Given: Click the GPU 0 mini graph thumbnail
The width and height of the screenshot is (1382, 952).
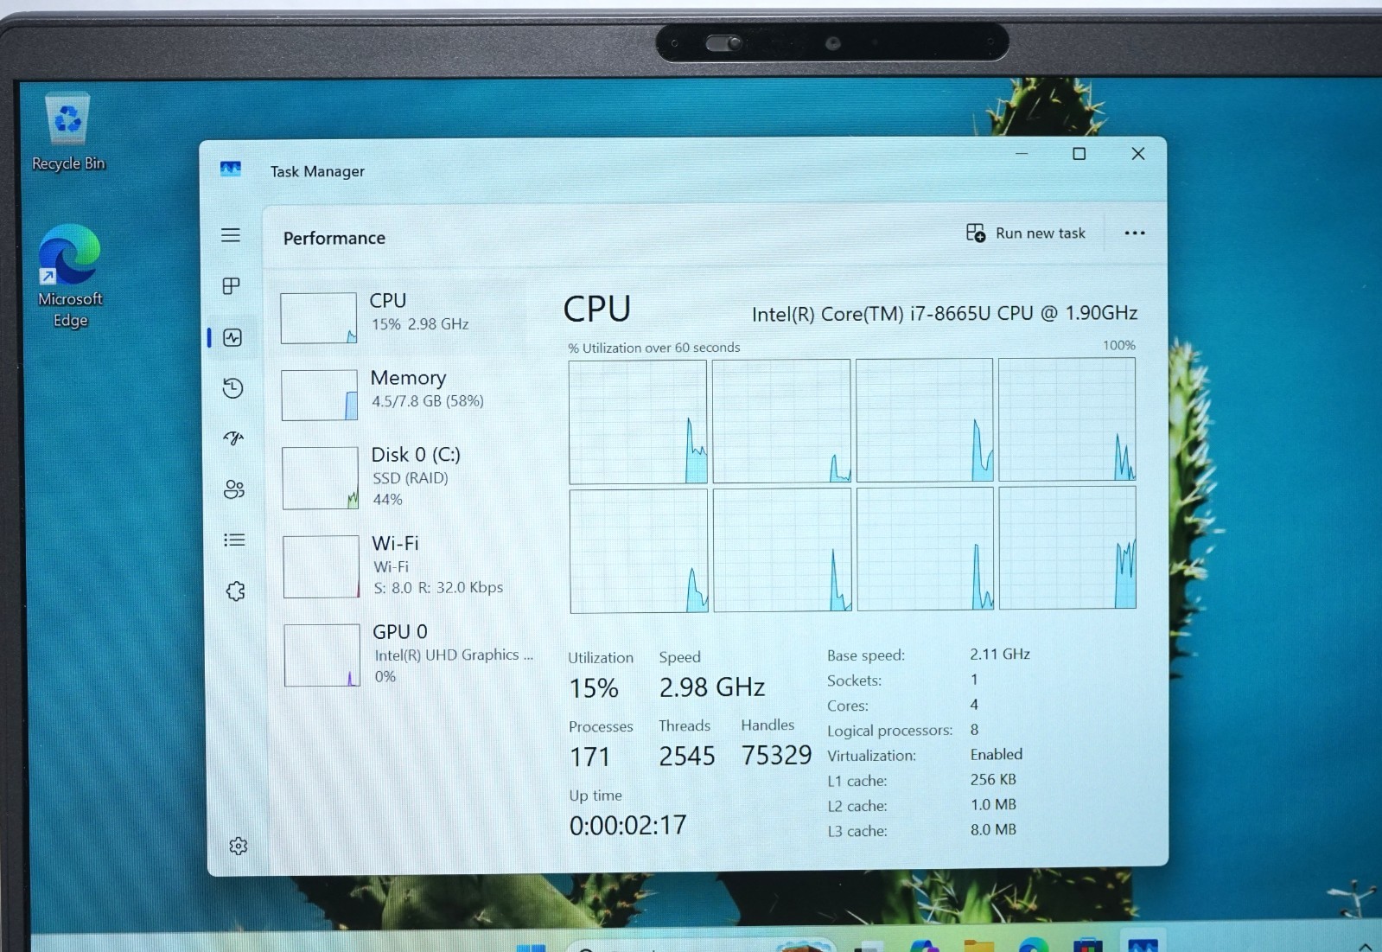Looking at the screenshot, I should [x=322, y=655].
